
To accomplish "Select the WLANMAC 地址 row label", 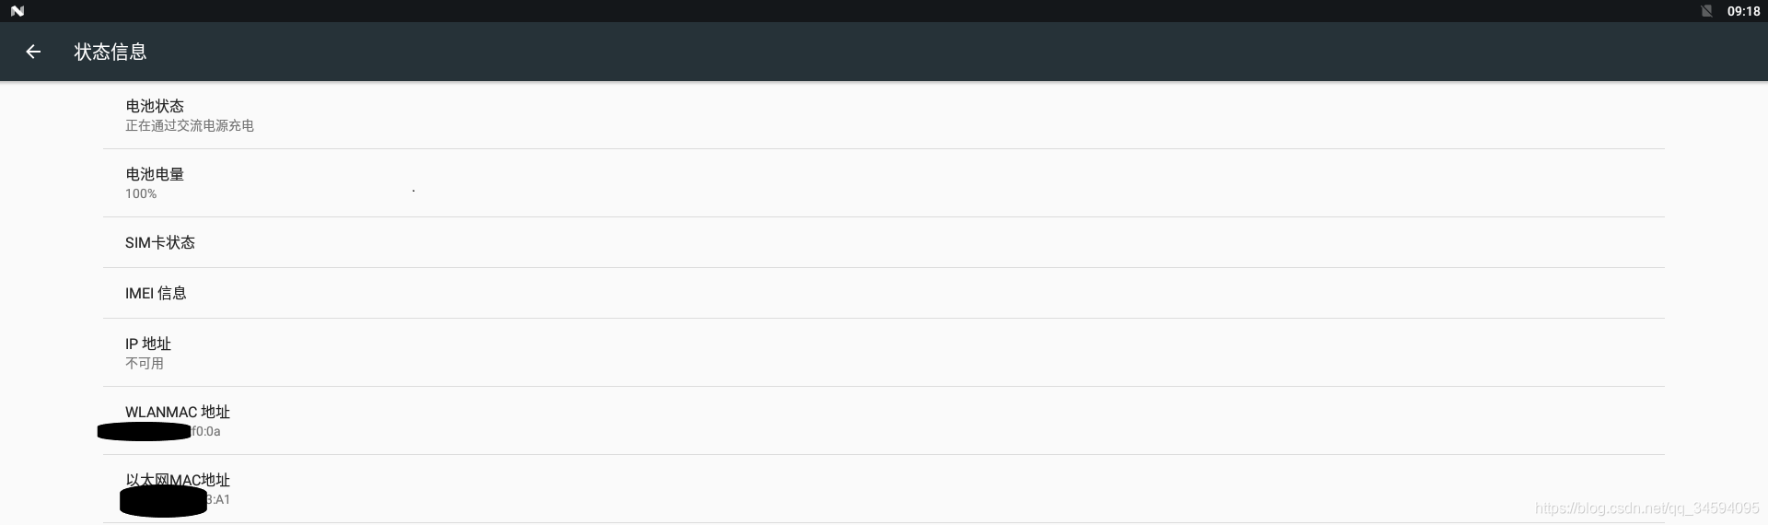I will coord(178,412).
